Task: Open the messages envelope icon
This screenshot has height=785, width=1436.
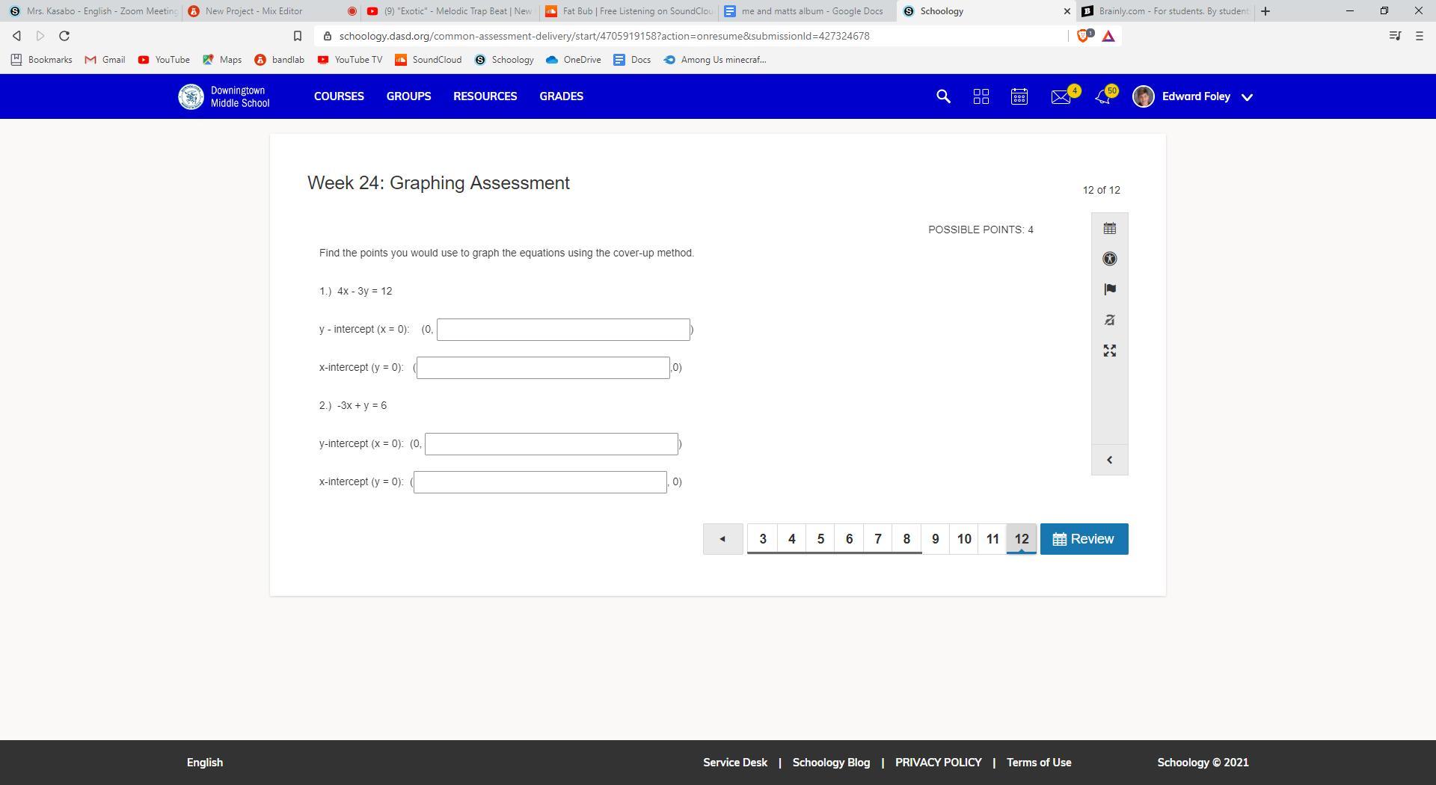Action: (x=1061, y=96)
